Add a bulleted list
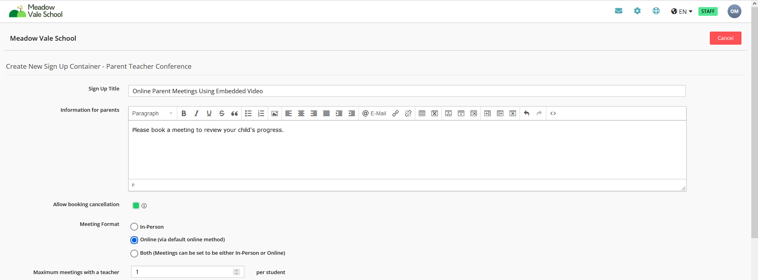The image size is (758, 280). (x=248, y=113)
